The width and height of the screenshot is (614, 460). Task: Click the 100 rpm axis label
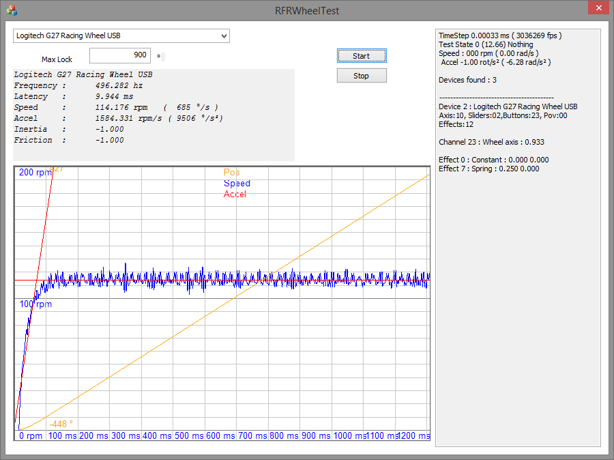(35, 304)
